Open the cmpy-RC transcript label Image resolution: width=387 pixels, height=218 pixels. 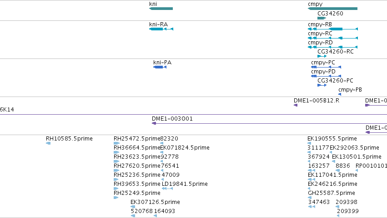click(x=320, y=34)
